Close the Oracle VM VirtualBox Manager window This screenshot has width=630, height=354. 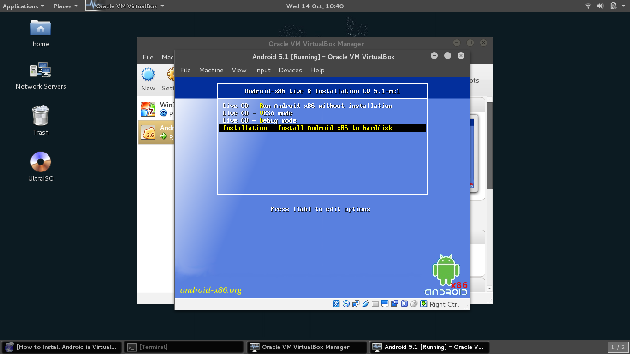(x=483, y=43)
